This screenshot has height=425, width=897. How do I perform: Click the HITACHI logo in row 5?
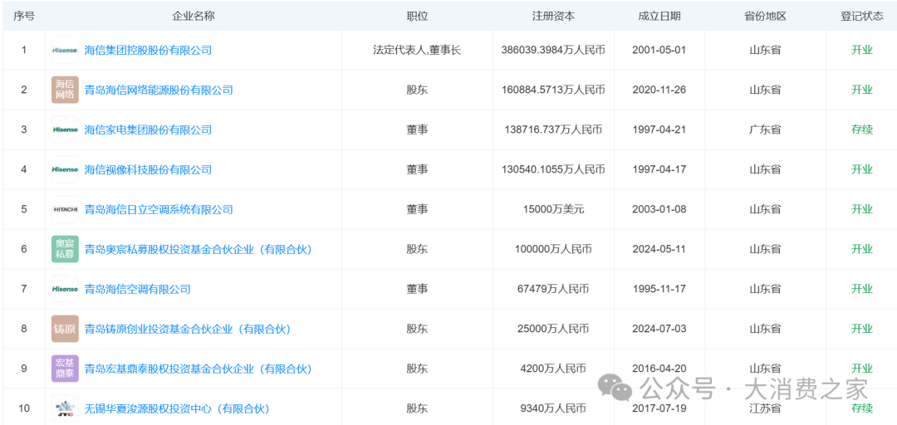(65, 209)
